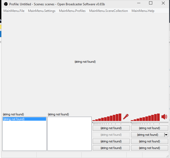Maximize the Open Broadcaster Software window
Image resolution: width=170 pixels, height=158 pixels.
[151, 3]
